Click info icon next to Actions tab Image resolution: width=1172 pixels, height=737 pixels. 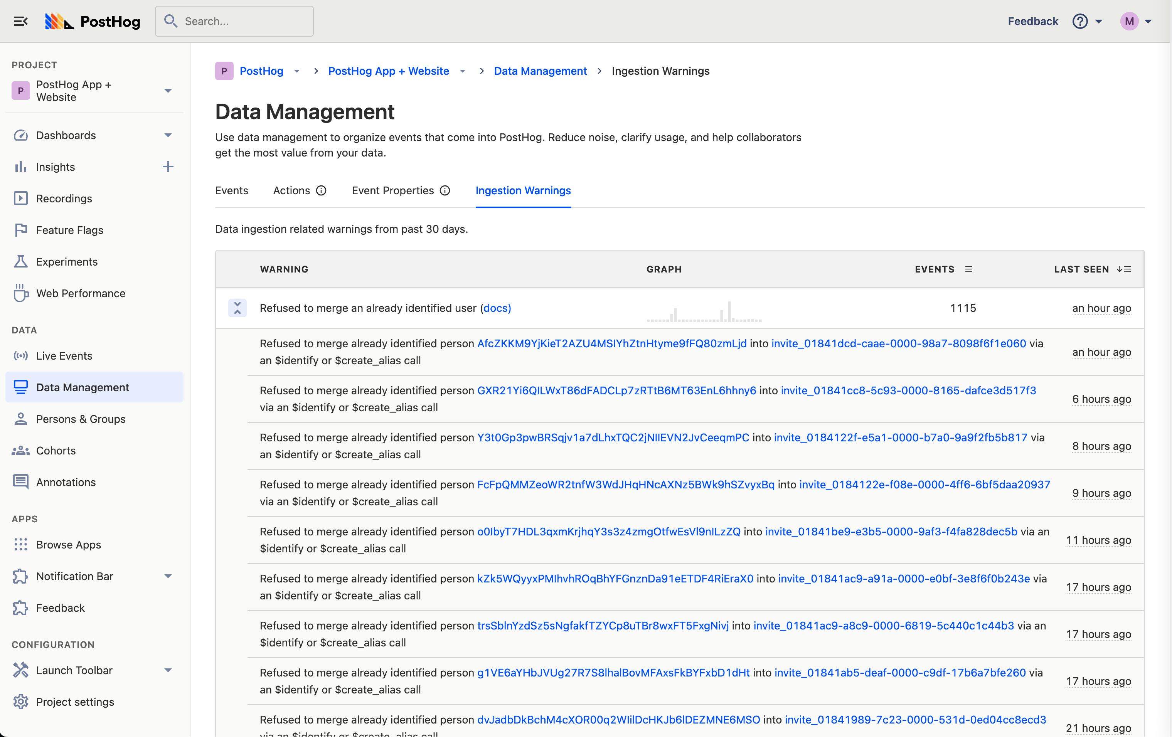coord(321,191)
